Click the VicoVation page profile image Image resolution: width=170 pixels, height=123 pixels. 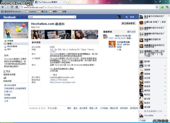point(16,30)
